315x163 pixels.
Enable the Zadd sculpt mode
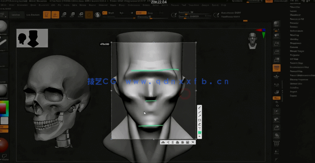pyautogui.click(x=141, y=13)
